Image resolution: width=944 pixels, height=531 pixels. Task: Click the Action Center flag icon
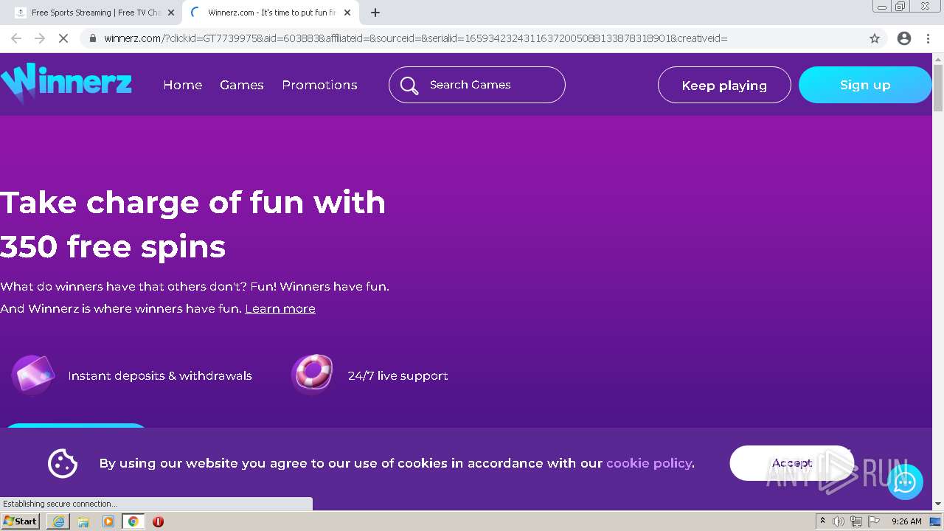coord(874,521)
